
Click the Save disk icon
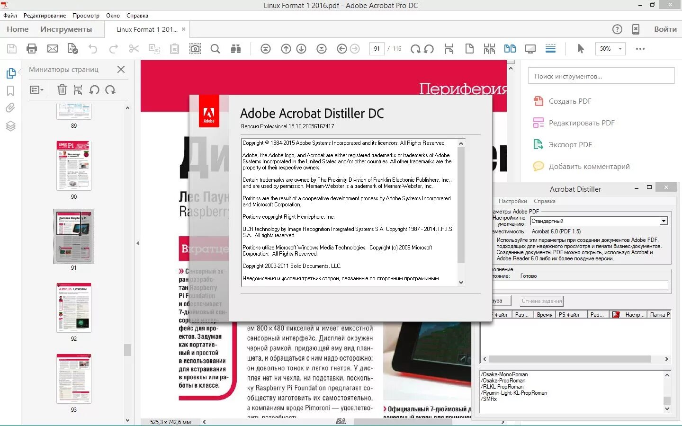(12, 48)
